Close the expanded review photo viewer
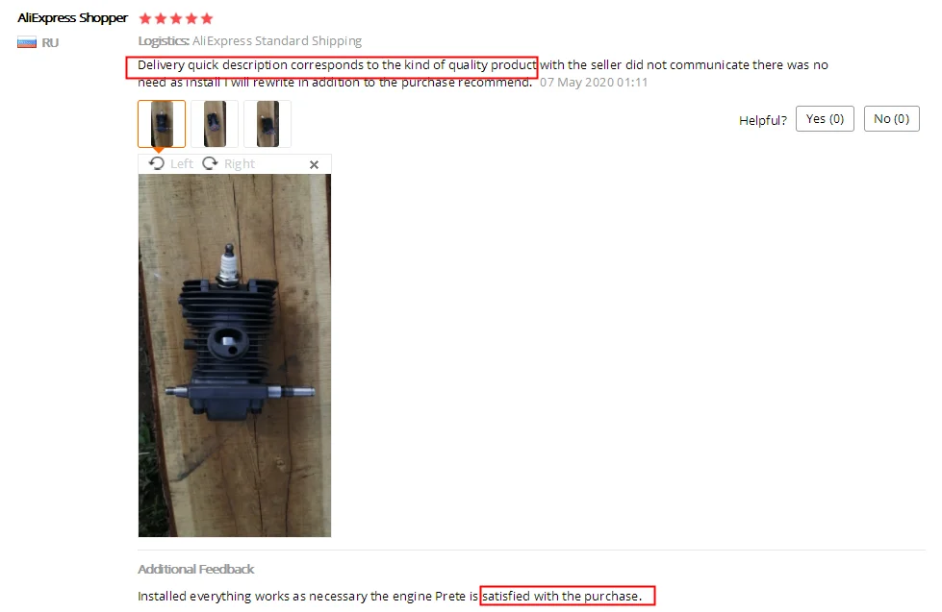 click(x=314, y=164)
